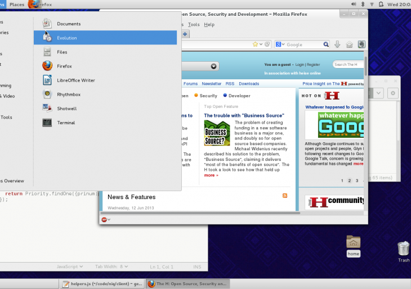
Task: Click the Google search input field
Action: coord(304,44)
